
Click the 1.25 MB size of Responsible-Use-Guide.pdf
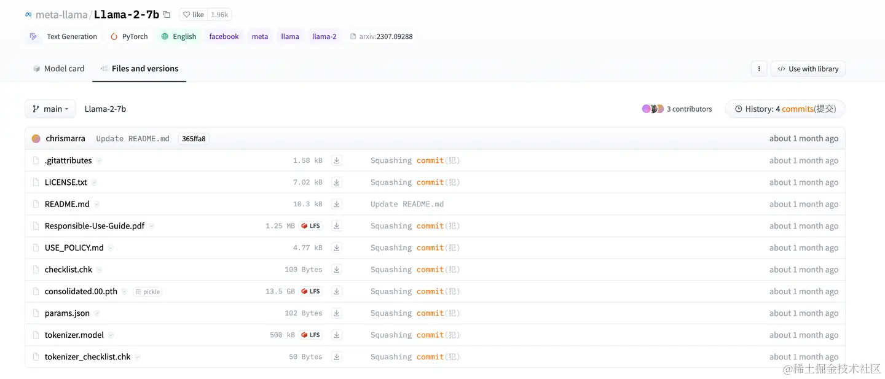coord(280,226)
